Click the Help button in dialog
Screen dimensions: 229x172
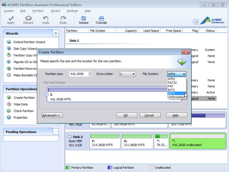pyautogui.click(x=177, y=115)
